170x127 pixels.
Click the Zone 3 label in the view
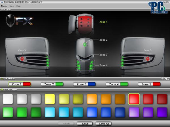[x=103, y=55]
